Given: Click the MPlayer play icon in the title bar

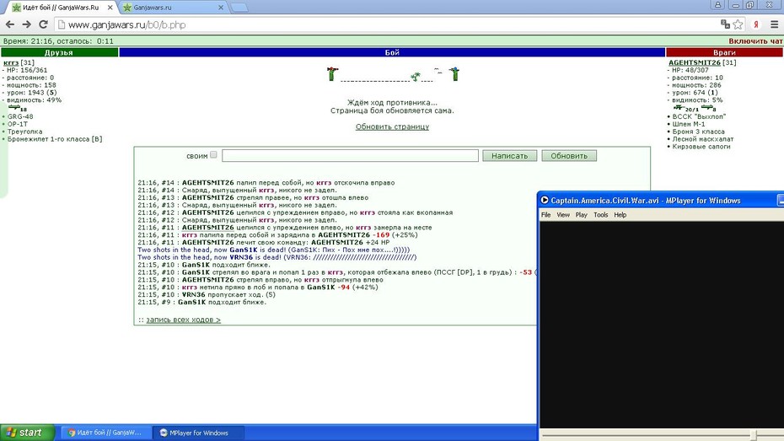Looking at the screenshot, I should [x=545, y=200].
